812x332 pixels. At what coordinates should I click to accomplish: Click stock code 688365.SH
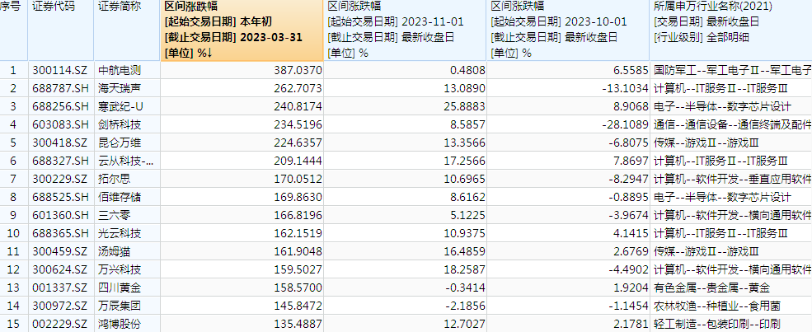(x=60, y=234)
